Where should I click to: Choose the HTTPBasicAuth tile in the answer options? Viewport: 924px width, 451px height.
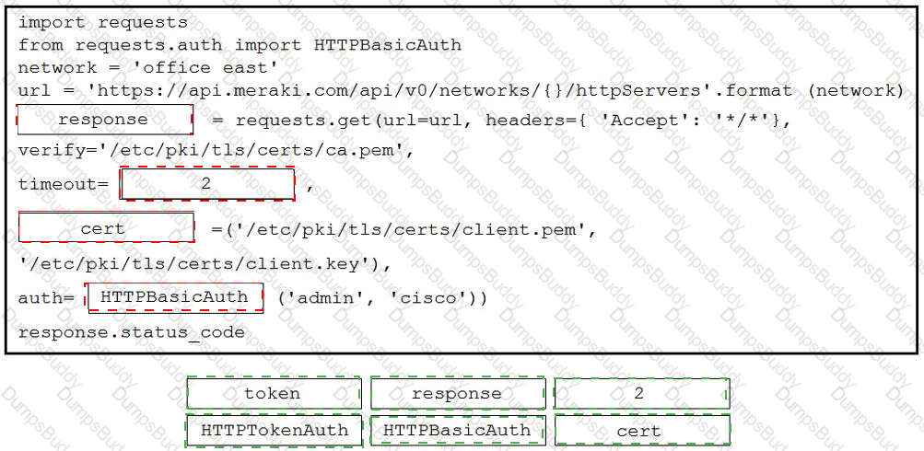pyautogui.click(x=458, y=431)
